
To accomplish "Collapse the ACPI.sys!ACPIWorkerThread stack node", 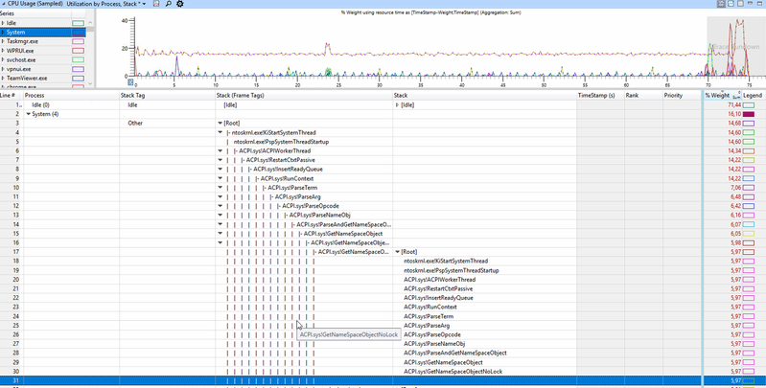I will click(220, 150).
